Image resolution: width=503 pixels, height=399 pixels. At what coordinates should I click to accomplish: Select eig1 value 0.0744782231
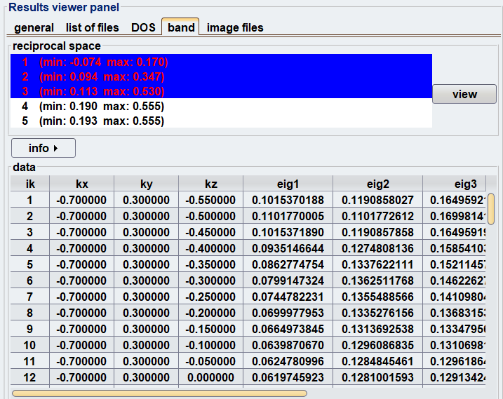pyautogui.click(x=288, y=297)
